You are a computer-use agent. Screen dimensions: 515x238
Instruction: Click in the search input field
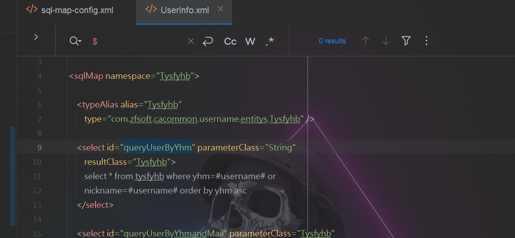point(140,41)
